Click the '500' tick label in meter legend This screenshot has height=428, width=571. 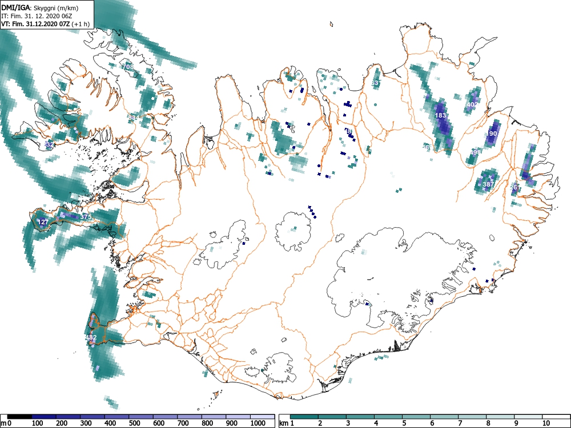(x=135, y=423)
